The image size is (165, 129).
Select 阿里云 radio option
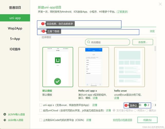(x=135, y=110)
